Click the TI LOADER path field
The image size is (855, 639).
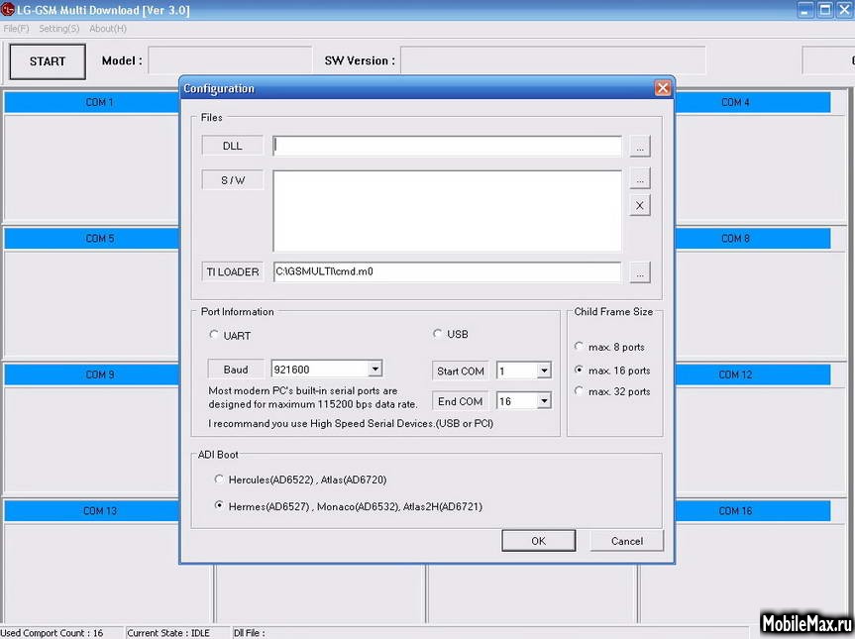coord(447,271)
